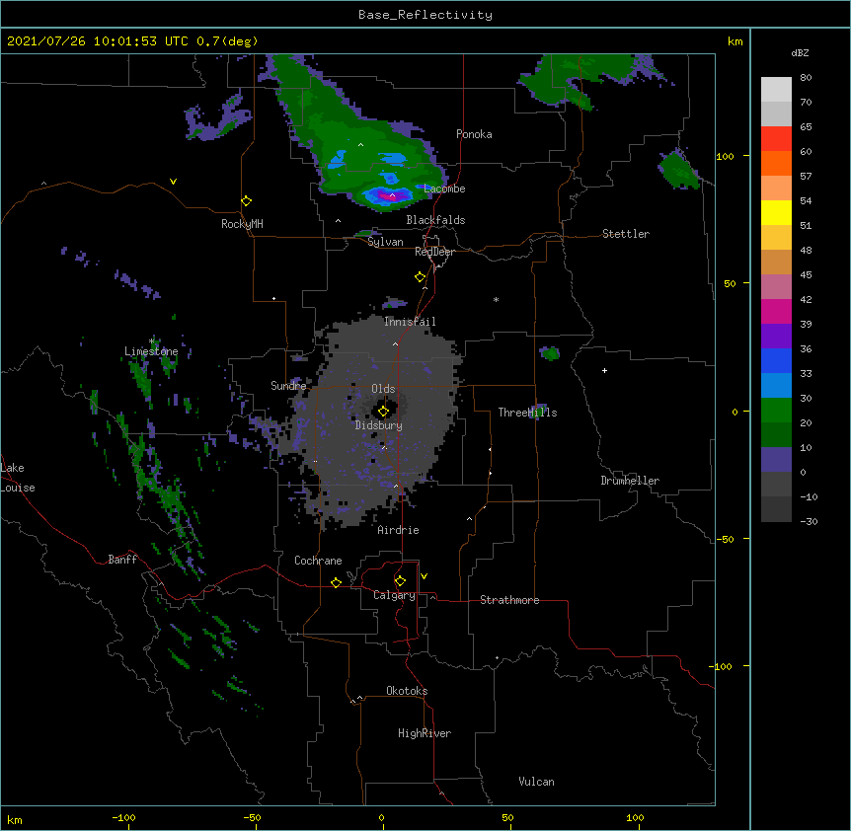
Task: Click the RedDeer label
Action: coord(434,252)
